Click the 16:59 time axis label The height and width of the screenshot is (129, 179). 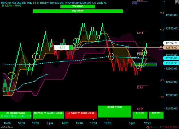pyautogui.click(x=21, y=123)
